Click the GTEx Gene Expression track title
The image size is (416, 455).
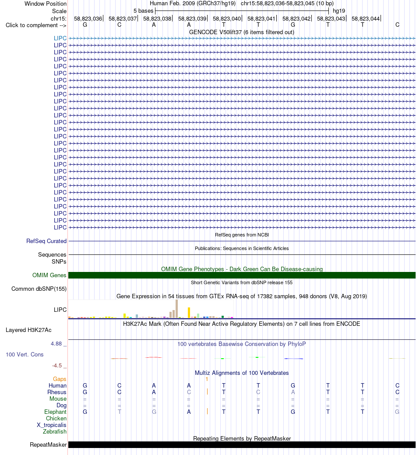tap(242, 296)
